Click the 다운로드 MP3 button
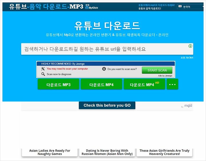Viewport: 206px width, 161px height. point(58,84)
